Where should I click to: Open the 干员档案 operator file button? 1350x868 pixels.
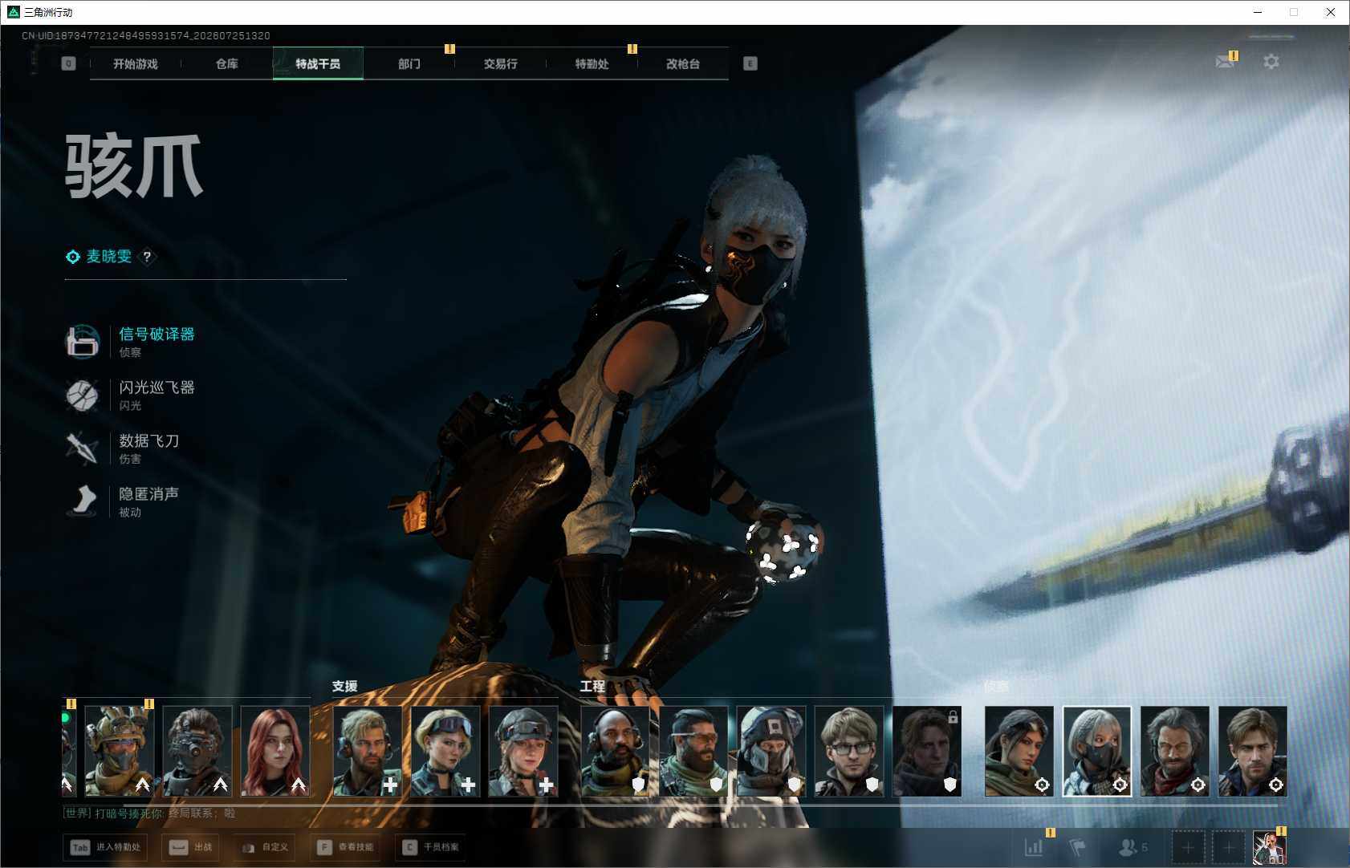tap(431, 847)
